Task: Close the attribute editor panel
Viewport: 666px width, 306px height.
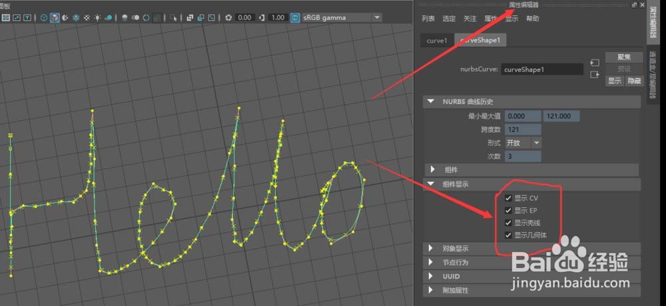Action: coord(642,4)
